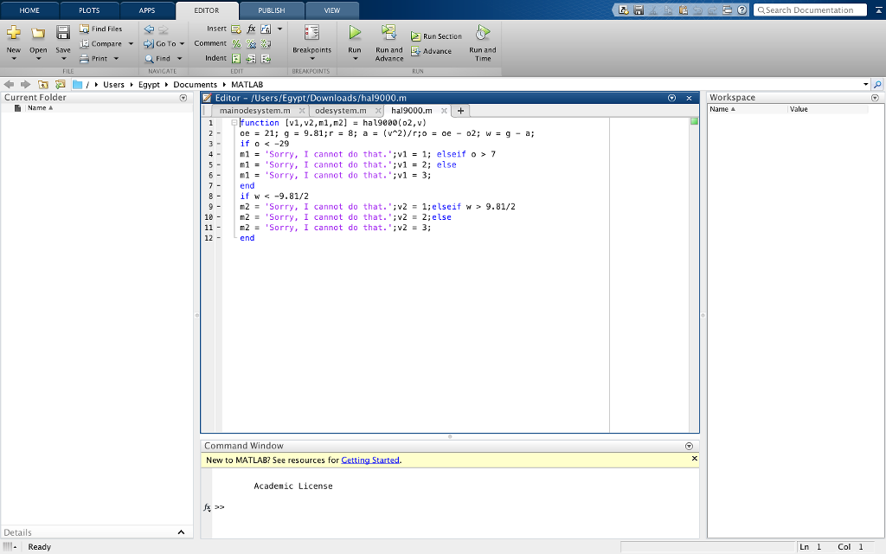Image resolution: width=886 pixels, height=554 pixels.
Task: Click the Breakpoints icon
Action: [x=311, y=32]
